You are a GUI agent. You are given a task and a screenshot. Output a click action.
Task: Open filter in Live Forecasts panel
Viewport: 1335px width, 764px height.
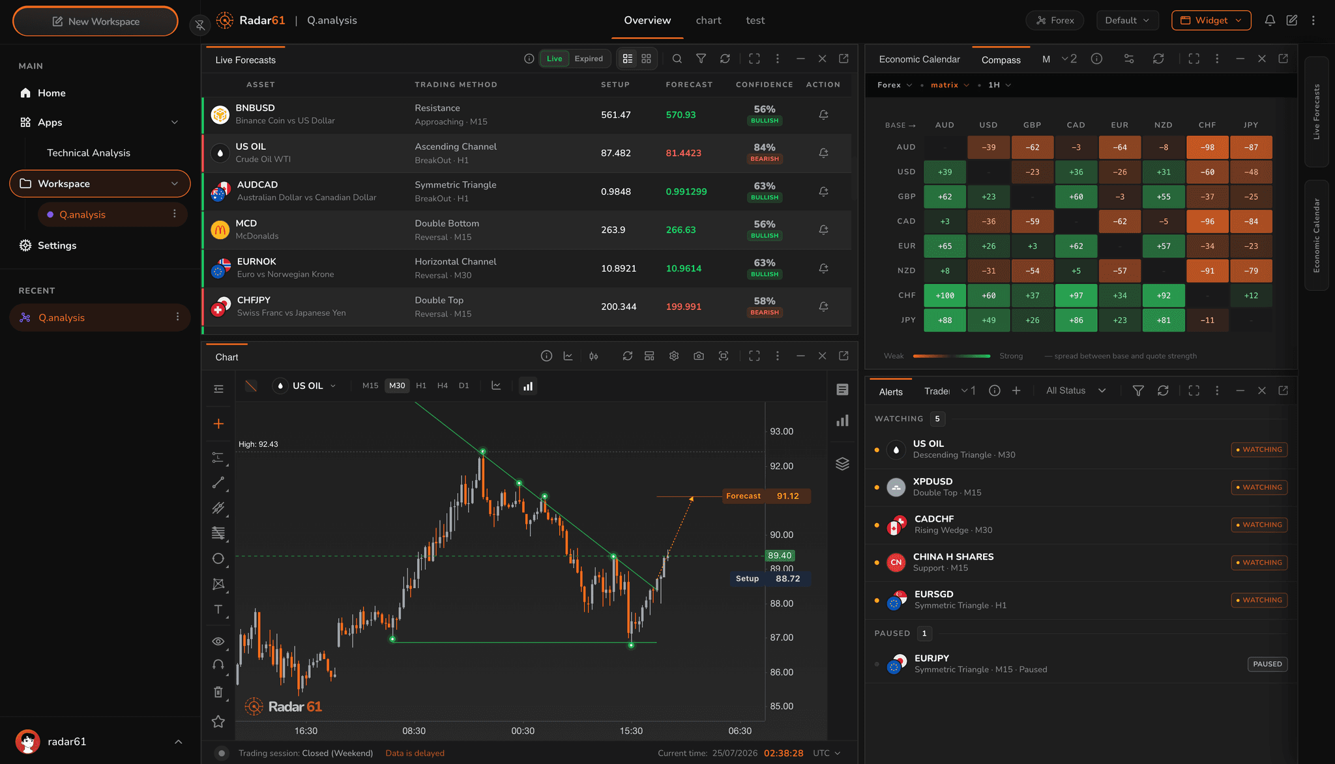(x=701, y=59)
